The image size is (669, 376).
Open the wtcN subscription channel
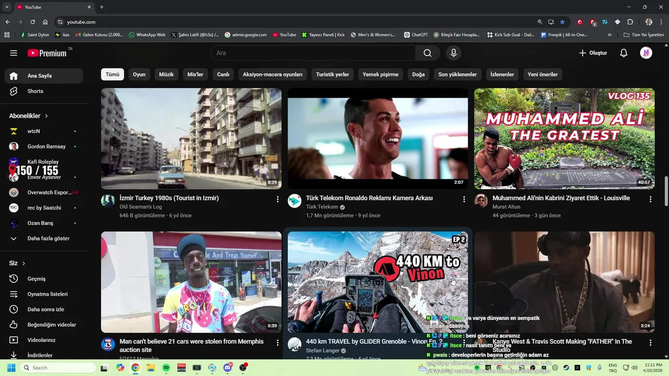click(44, 131)
